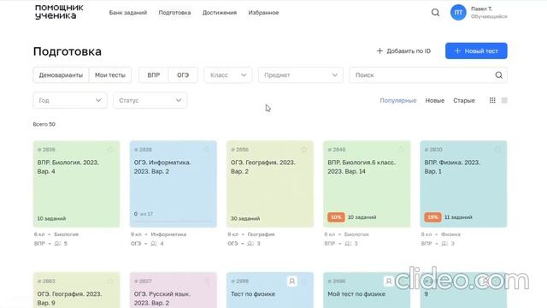Image resolution: width=547 pixels, height=308 pixels.
Task: Click the plus icon beside Добавить по ID
Action: pyautogui.click(x=379, y=51)
